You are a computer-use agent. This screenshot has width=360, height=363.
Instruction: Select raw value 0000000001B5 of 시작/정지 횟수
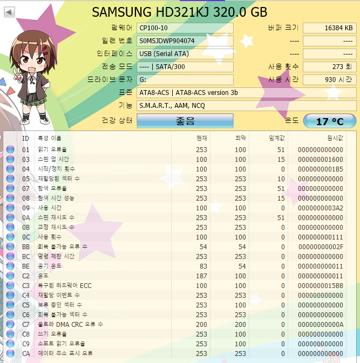click(321, 169)
